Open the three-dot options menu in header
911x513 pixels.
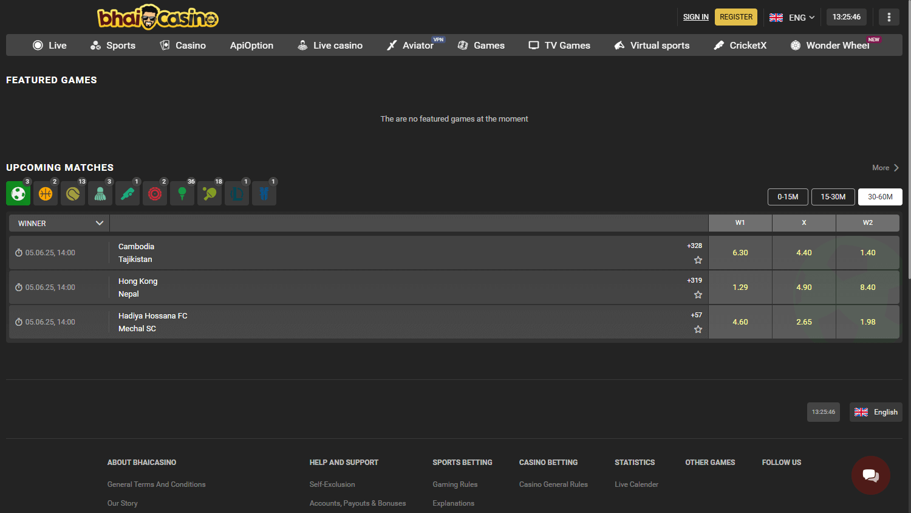[x=889, y=17]
